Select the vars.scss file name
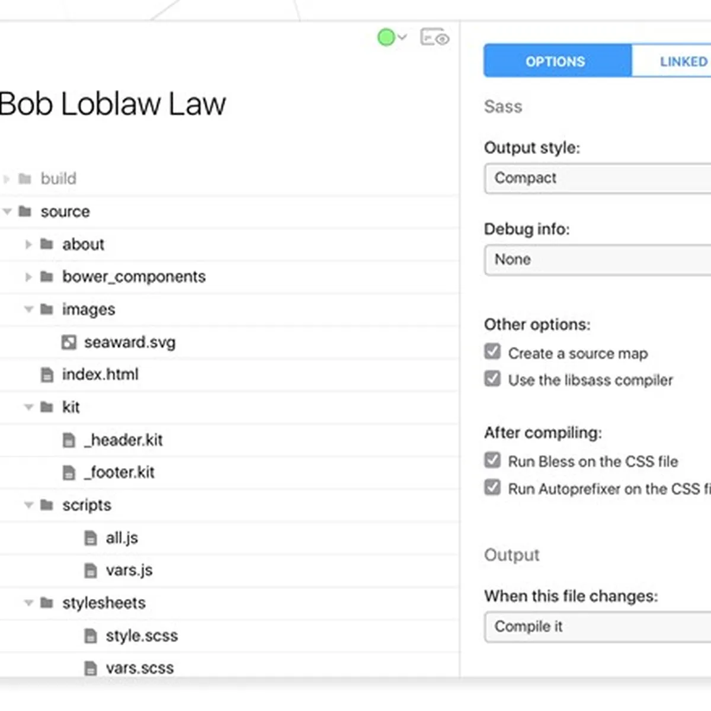The height and width of the screenshot is (711, 711). click(x=139, y=668)
